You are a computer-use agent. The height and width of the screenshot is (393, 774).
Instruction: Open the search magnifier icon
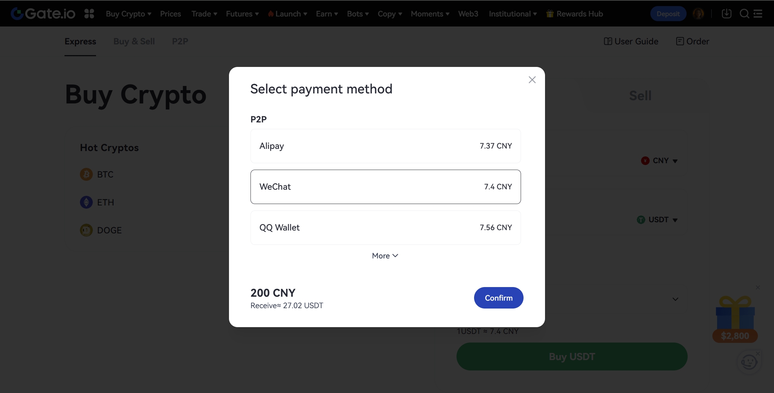744,14
